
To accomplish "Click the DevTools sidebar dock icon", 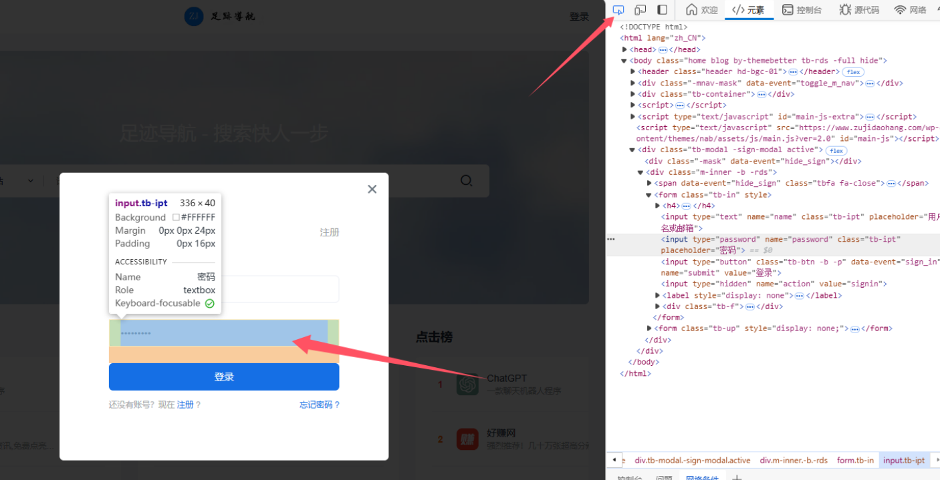I will tap(663, 10).
